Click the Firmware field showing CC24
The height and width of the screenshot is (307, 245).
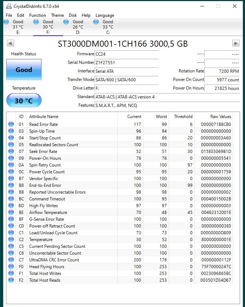pos(126,54)
